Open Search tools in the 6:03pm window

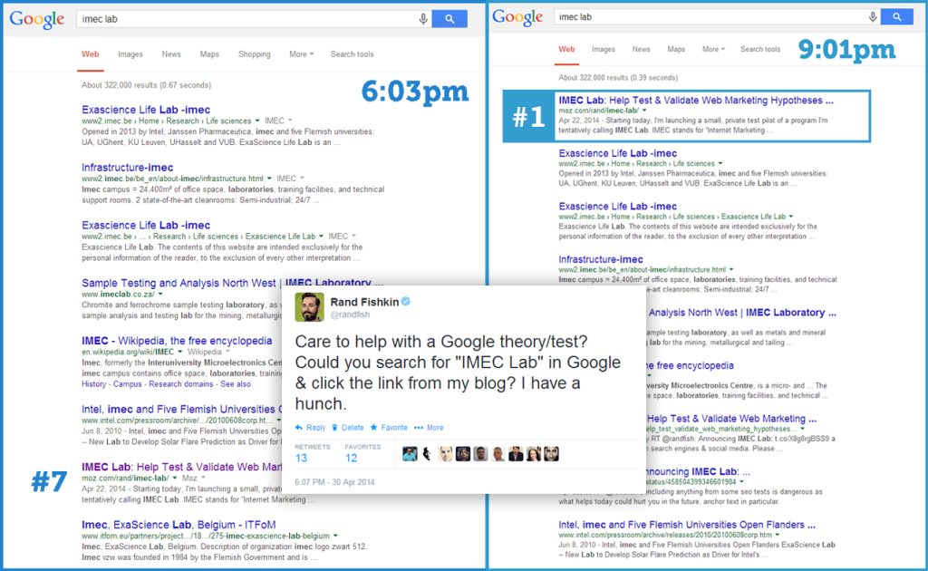(x=353, y=53)
